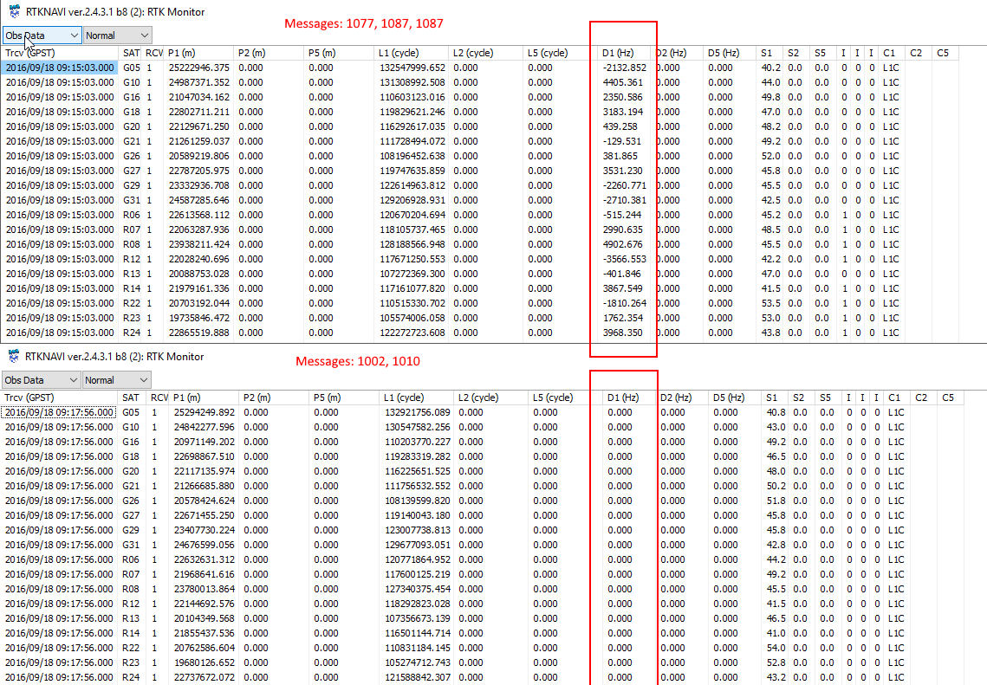Click the S1 column header in the lower table
This screenshot has height=685, width=987.
(x=771, y=397)
